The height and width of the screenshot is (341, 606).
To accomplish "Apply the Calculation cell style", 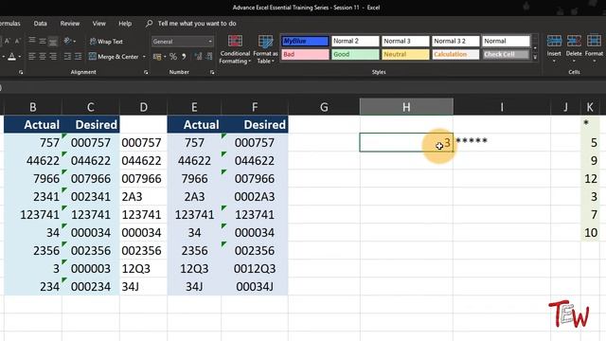I will [455, 55].
